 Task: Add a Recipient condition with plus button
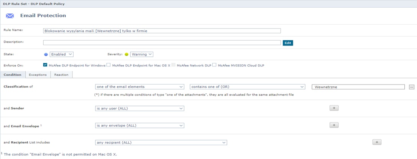[x=376, y=142]
